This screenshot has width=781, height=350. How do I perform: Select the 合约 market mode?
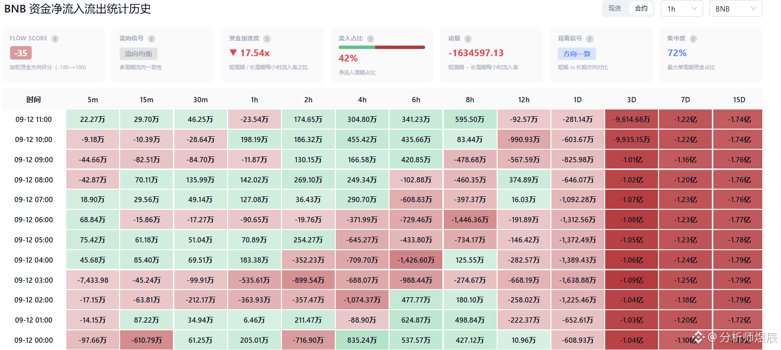click(x=641, y=8)
